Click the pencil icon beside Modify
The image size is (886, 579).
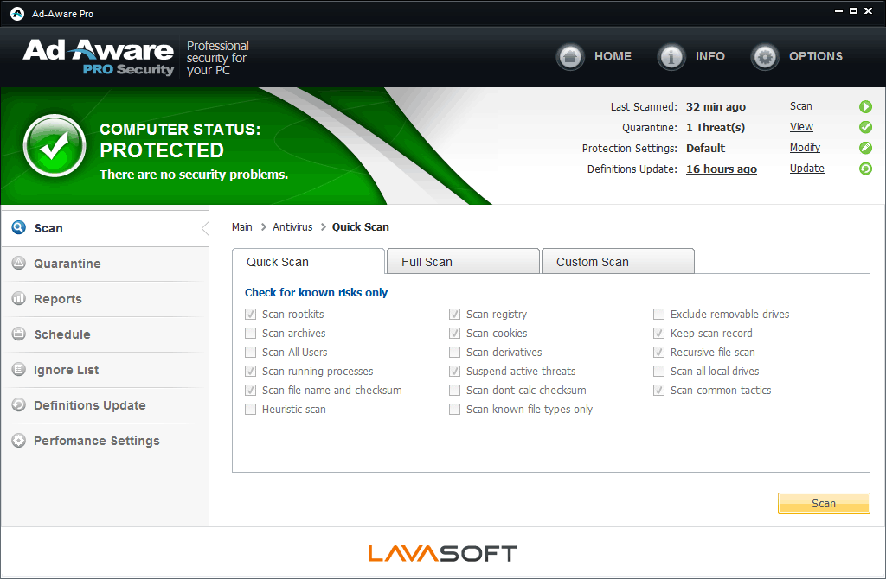coord(865,148)
